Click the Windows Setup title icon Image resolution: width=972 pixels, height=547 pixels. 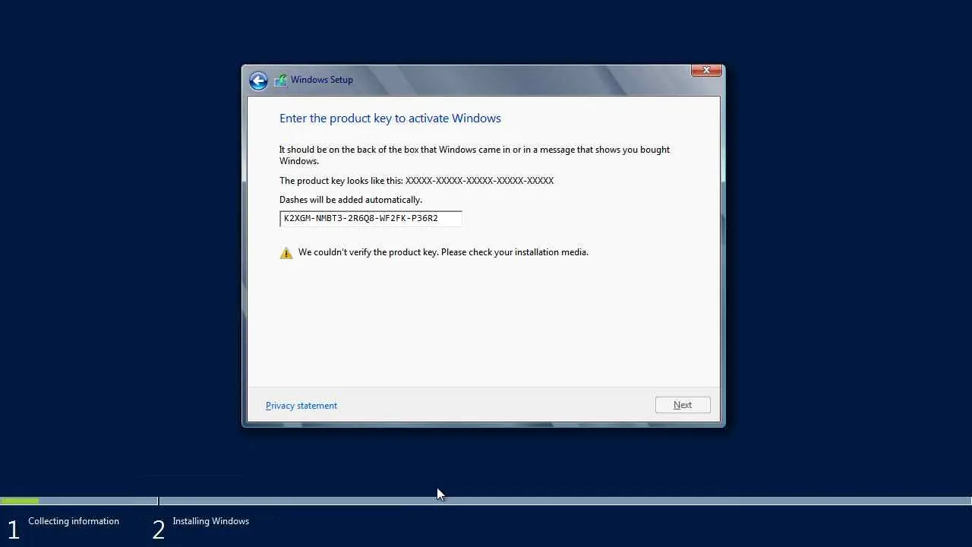point(281,80)
